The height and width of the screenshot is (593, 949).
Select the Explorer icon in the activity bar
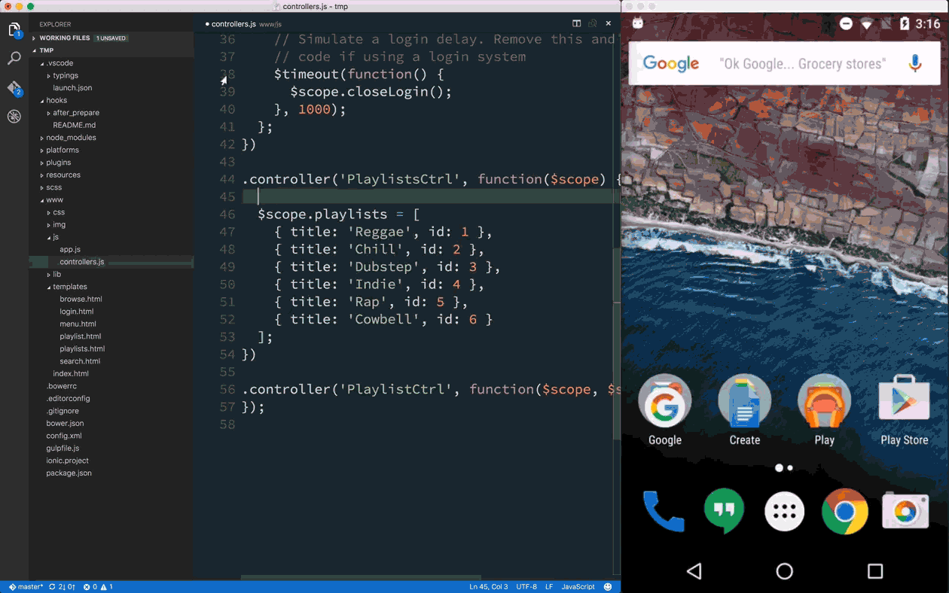point(14,29)
